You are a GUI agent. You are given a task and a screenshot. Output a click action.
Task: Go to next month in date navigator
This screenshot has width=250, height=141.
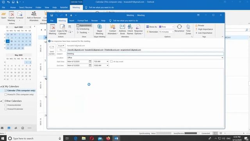click(x=30, y=27)
